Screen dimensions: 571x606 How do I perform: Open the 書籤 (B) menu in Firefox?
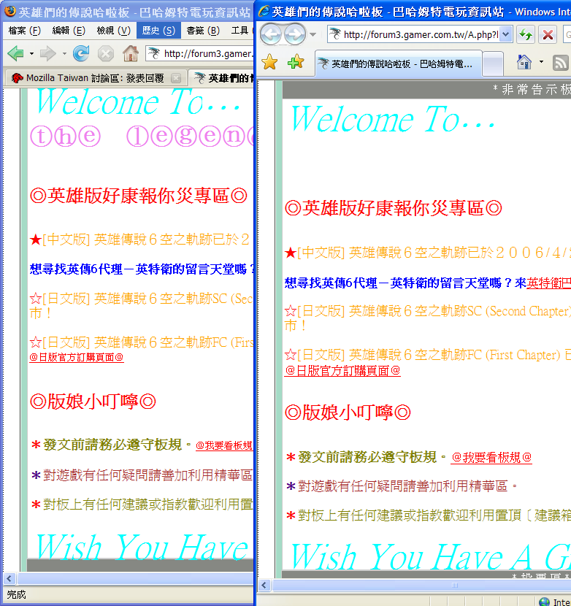pyautogui.click(x=203, y=31)
